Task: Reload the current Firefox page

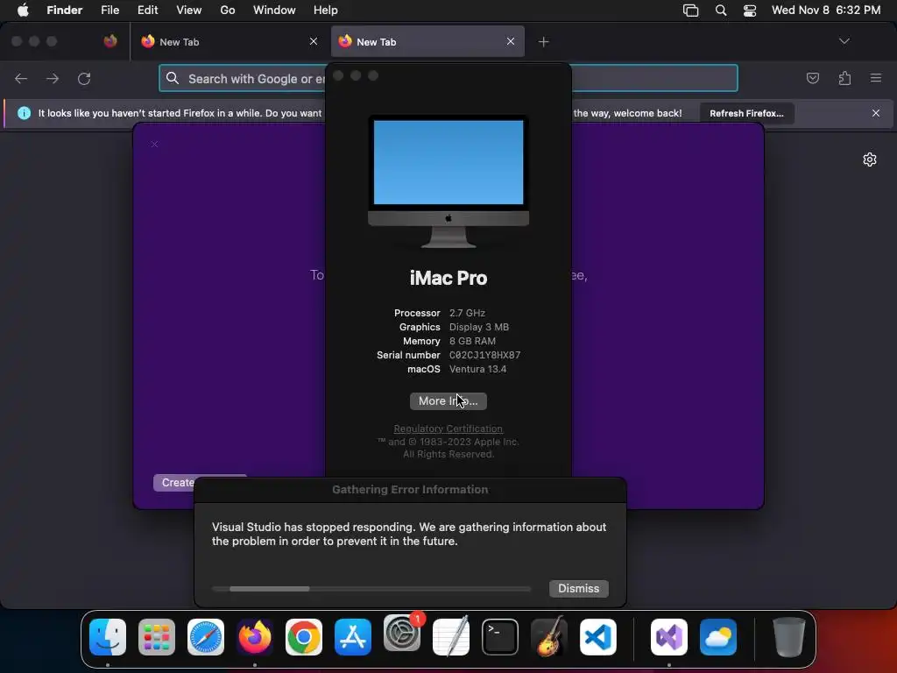Action: click(x=84, y=78)
